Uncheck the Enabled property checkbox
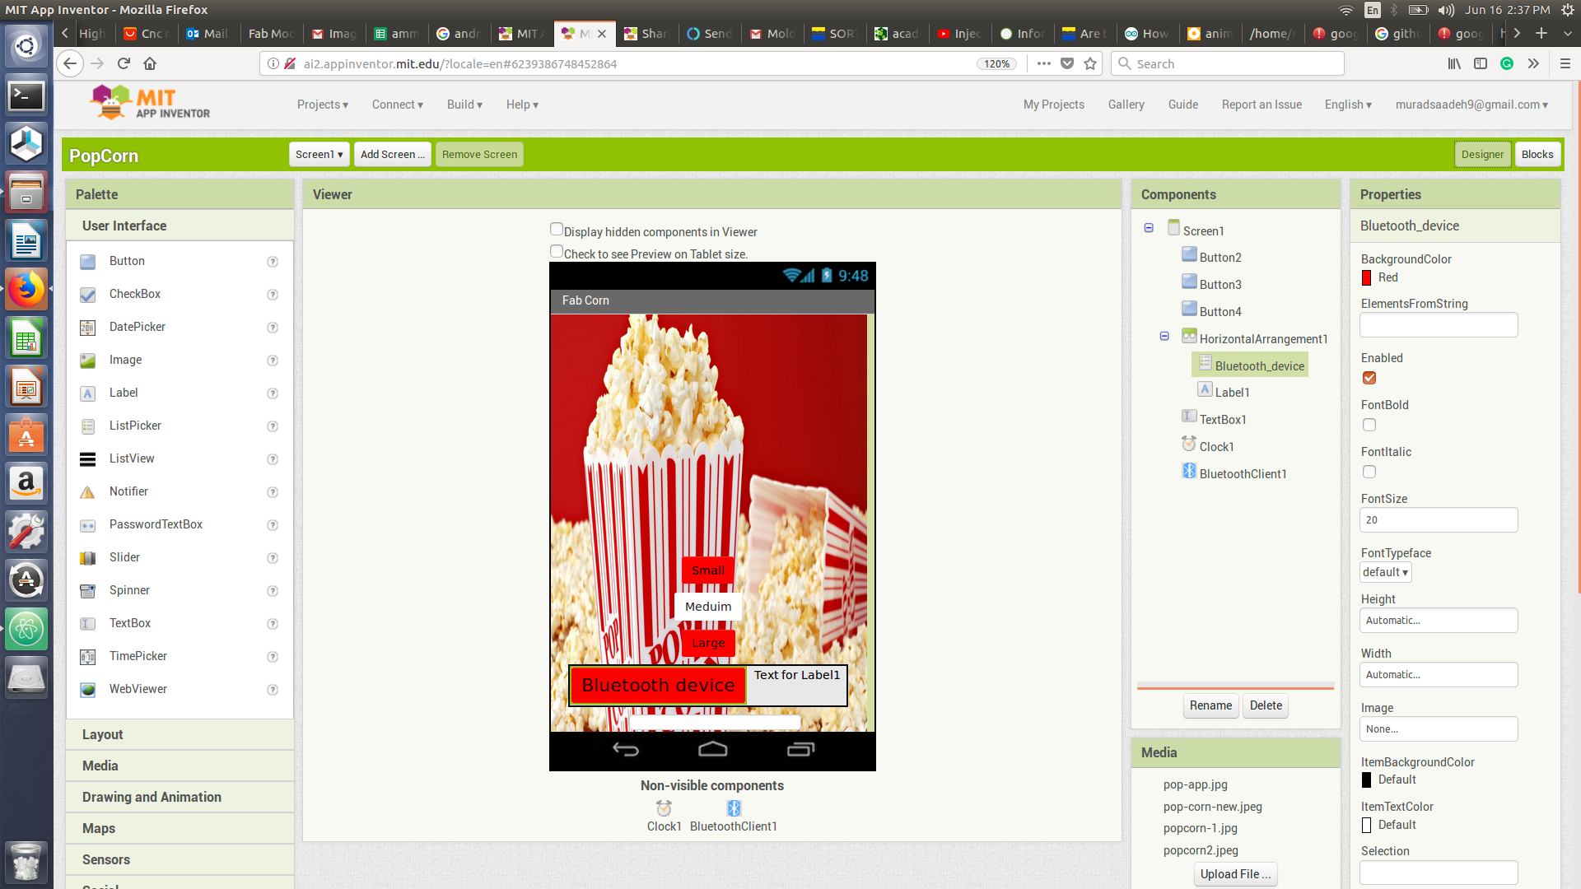Screen dimensions: 1581x889 pyautogui.click(x=1369, y=378)
